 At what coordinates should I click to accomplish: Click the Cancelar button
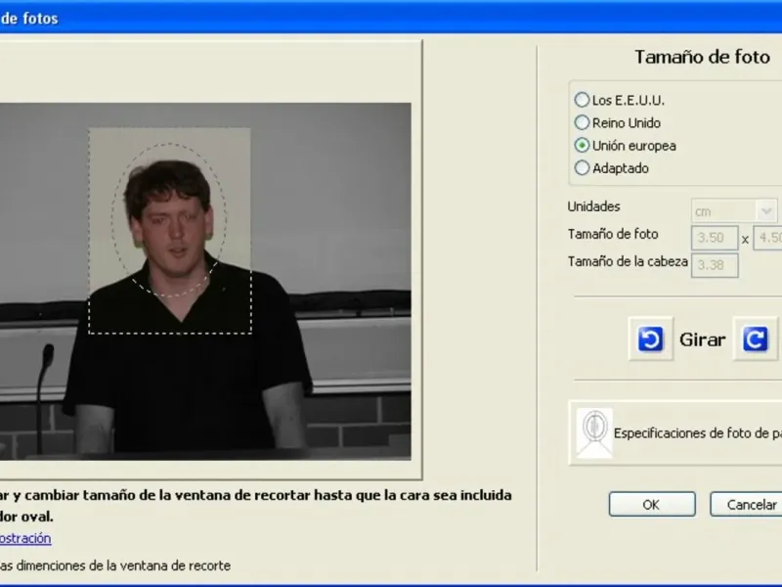[747, 504]
